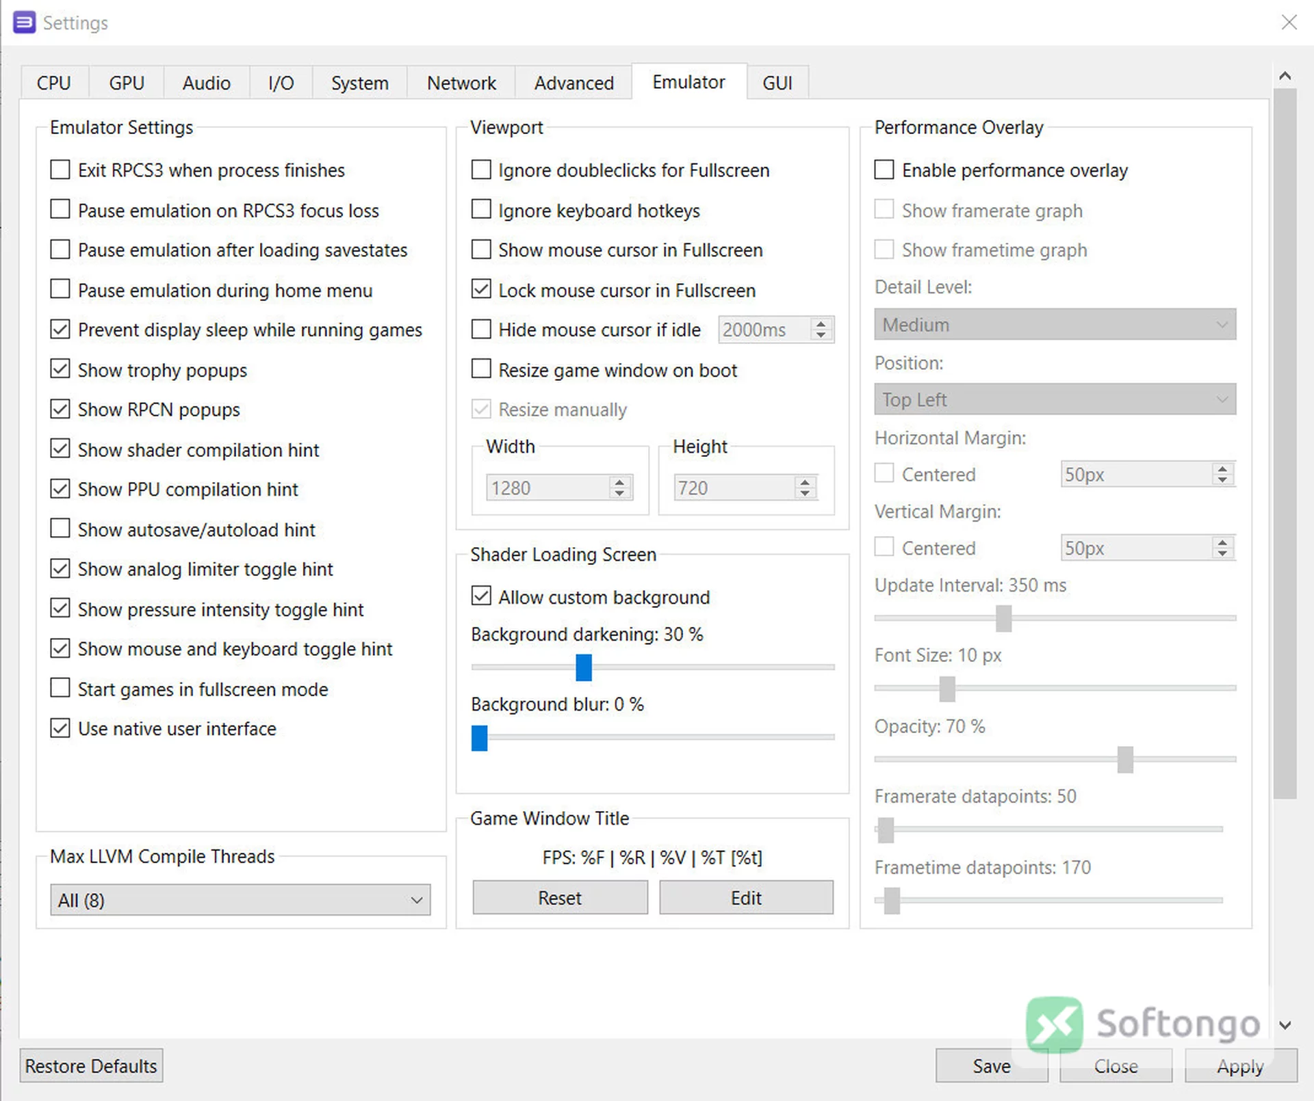Open the System tab
The width and height of the screenshot is (1314, 1101).
(x=360, y=83)
